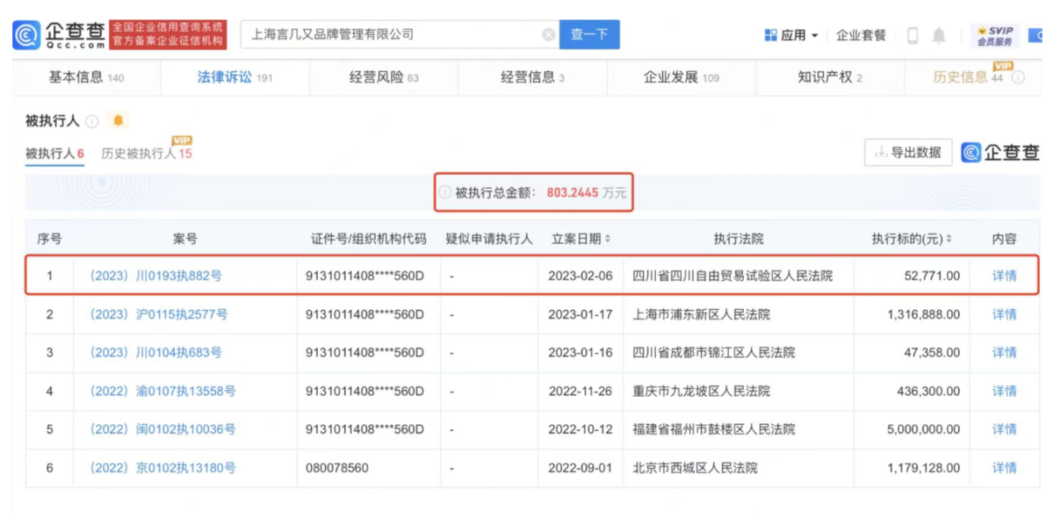The height and width of the screenshot is (518, 1054).
Task: Click the 企查查 watermark logo near 导出数据
Action: tap(1001, 152)
